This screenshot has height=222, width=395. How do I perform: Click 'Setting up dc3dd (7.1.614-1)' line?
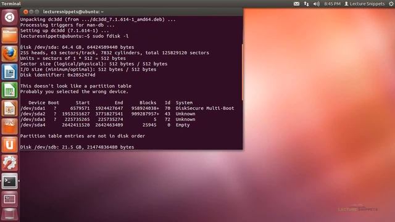(64, 30)
